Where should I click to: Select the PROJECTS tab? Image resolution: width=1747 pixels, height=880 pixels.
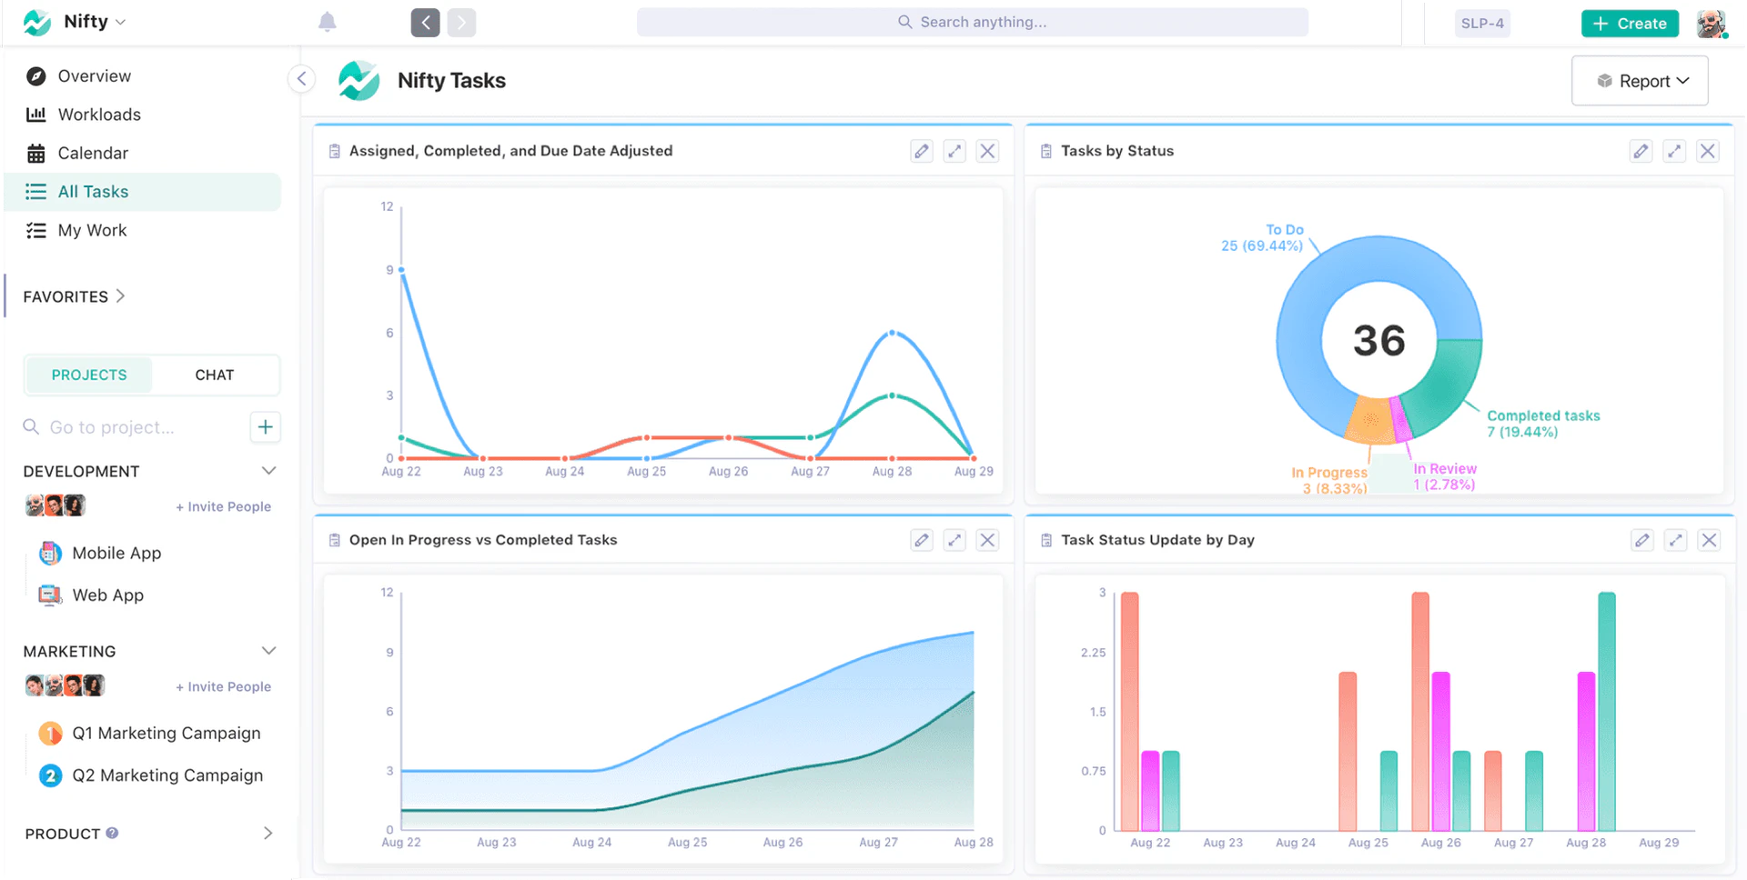[x=88, y=375]
